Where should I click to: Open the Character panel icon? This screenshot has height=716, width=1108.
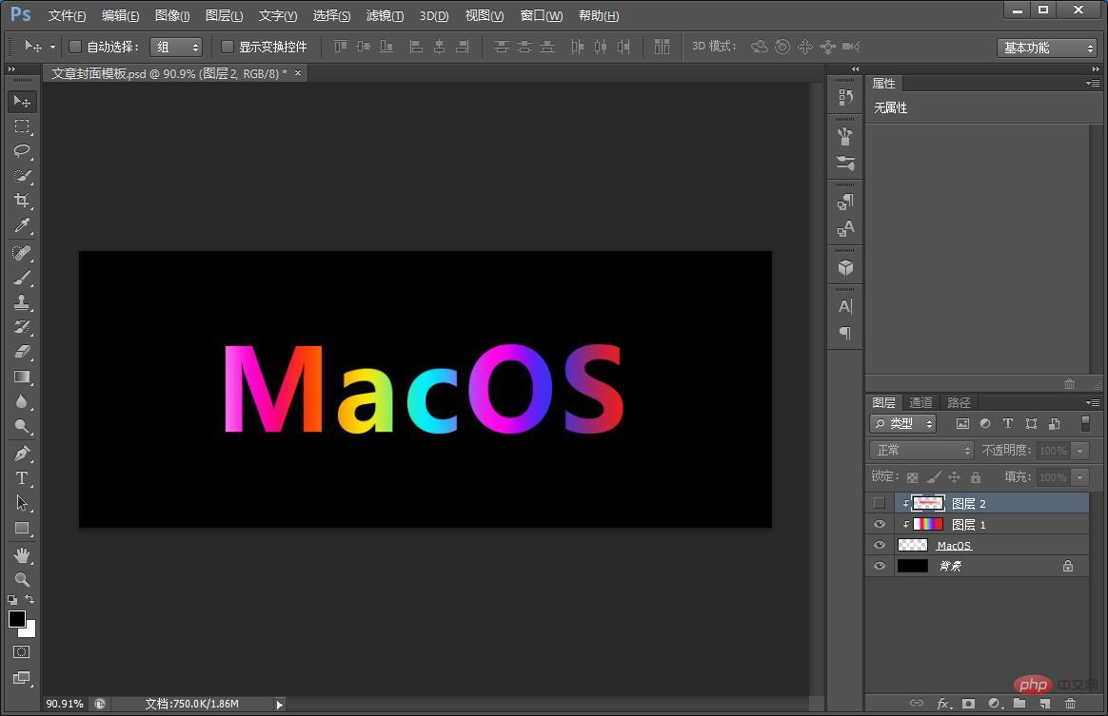tap(845, 306)
